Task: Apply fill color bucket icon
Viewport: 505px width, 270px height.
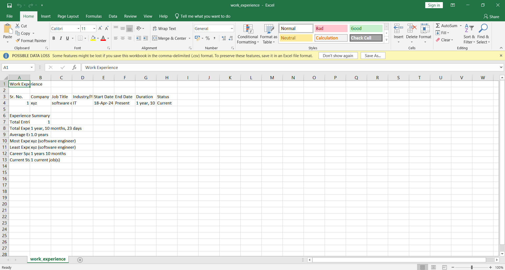Action: coord(93,38)
